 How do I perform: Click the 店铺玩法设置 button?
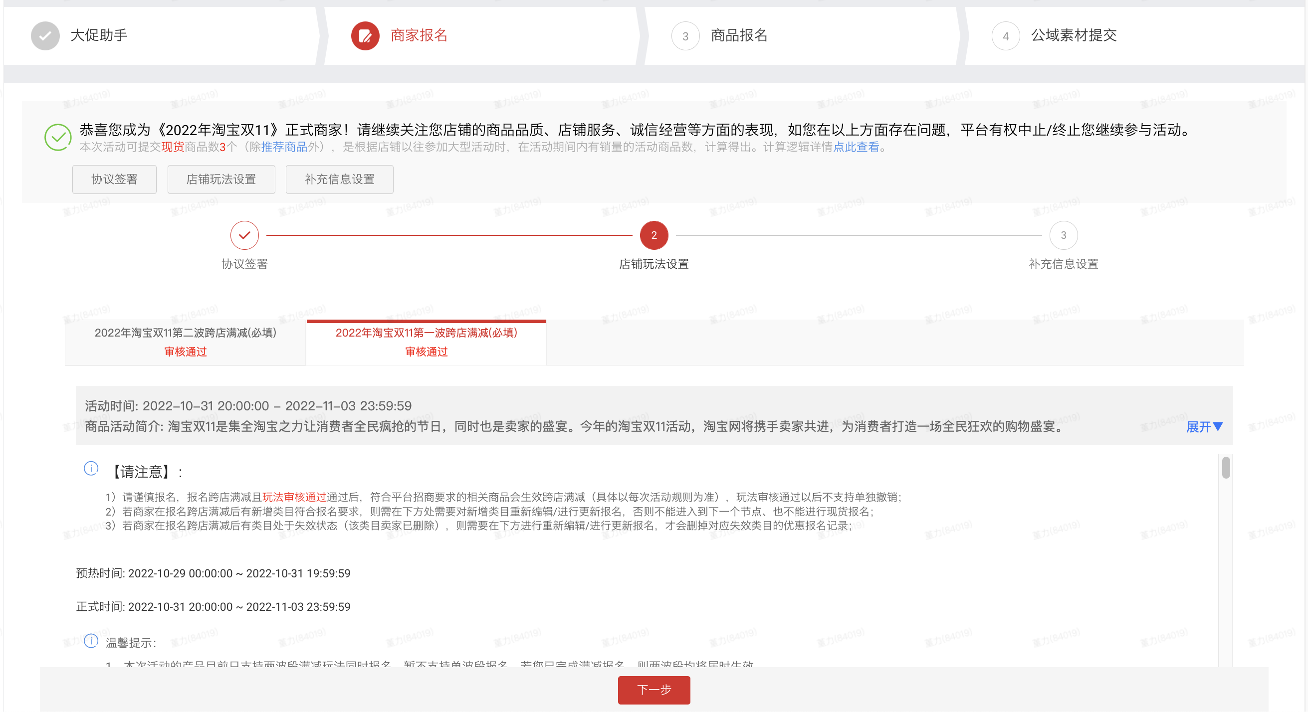[221, 179]
